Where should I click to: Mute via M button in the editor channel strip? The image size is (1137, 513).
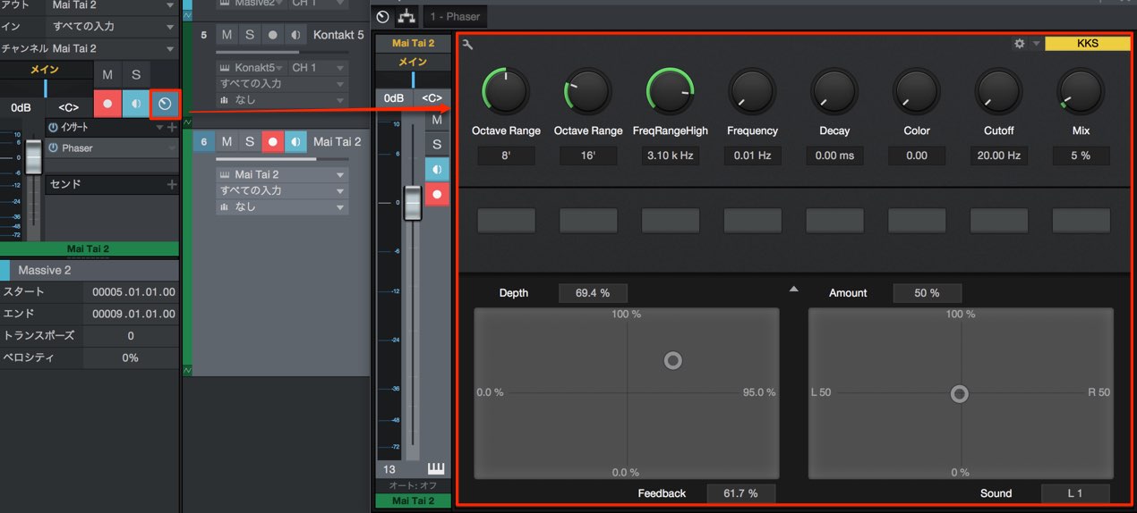pyautogui.click(x=437, y=120)
